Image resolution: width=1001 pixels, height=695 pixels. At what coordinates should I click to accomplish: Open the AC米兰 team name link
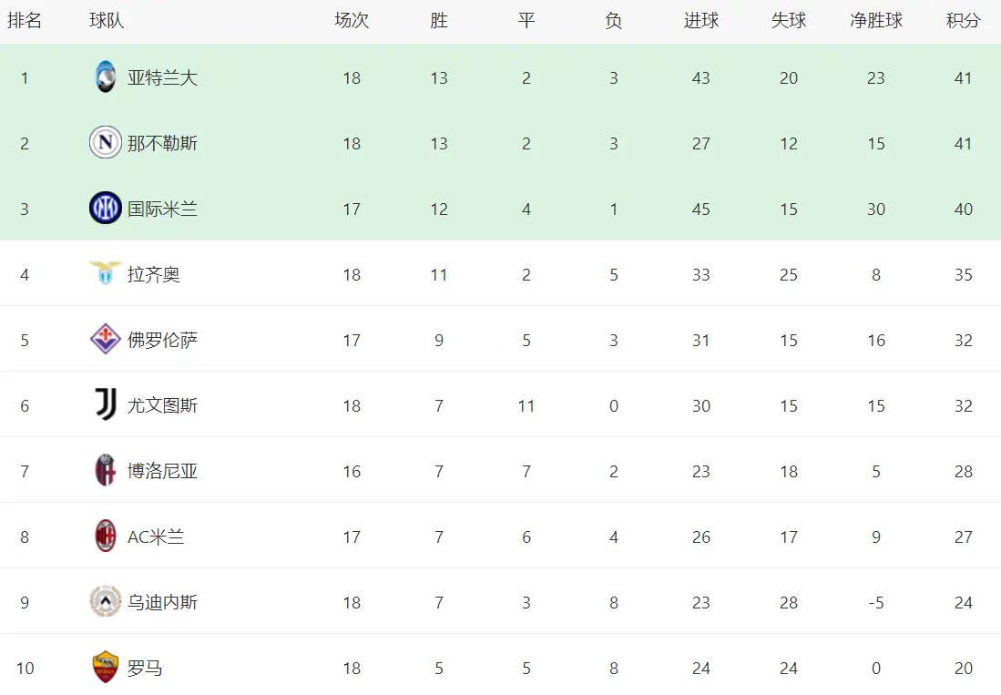(x=156, y=537)
